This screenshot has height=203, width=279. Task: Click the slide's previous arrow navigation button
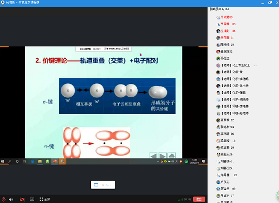(x=153, y=155)
